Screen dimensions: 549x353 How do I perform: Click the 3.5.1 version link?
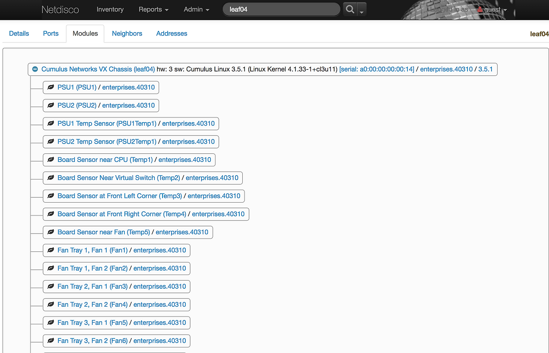pyautogui.click(x=486, y=69)
